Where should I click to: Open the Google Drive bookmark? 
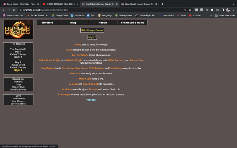60,15
